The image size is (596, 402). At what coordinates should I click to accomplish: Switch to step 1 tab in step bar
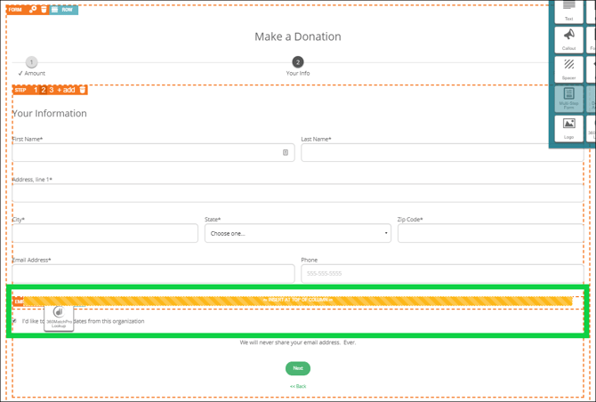coord(36,90)
